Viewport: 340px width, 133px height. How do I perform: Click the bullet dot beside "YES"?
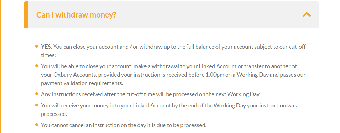pyautogui.click(x=37, y=46)
